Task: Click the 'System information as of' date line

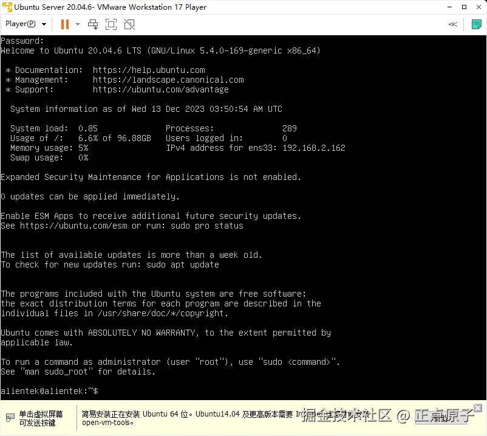Action: 146,109
